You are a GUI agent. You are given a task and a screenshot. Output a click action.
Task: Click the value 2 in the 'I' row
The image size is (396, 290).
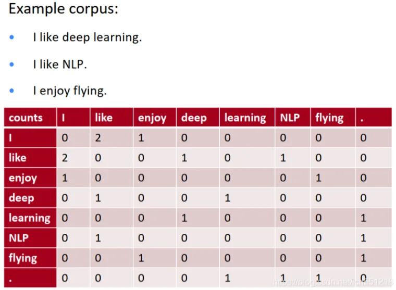tap(98, 138)
